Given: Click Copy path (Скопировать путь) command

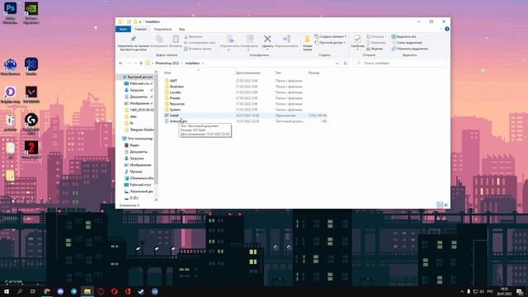Looking at the screenshot, I should 200,42.
